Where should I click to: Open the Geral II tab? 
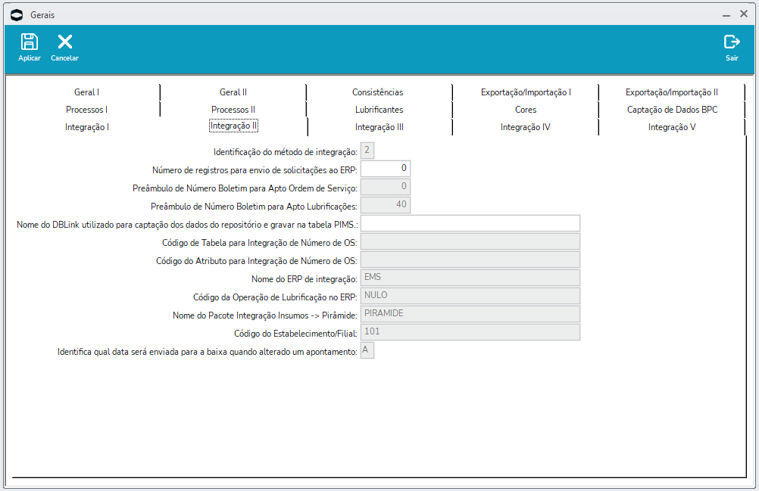tap(233, 92)
